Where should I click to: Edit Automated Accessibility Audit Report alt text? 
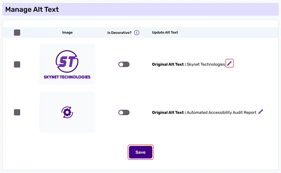(261, 112)
